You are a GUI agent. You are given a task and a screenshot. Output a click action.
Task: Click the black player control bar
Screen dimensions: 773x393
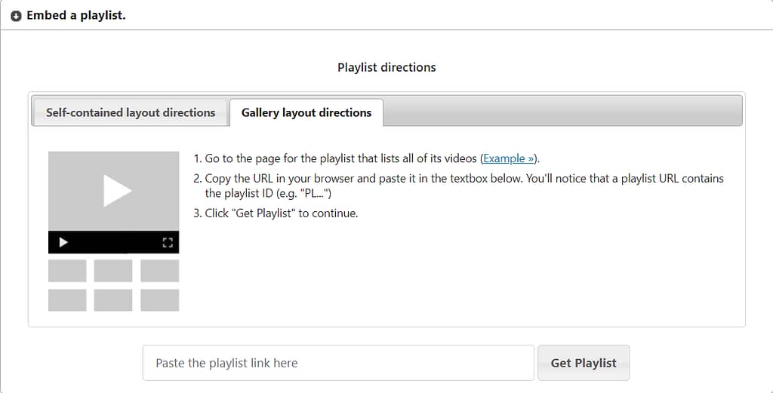point(113,242)
